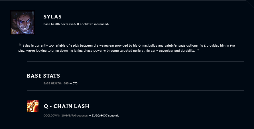This screenshot has height=129, width=254.
Task: Click the BASE HEALTH label
Action: (x=52, y=84)
